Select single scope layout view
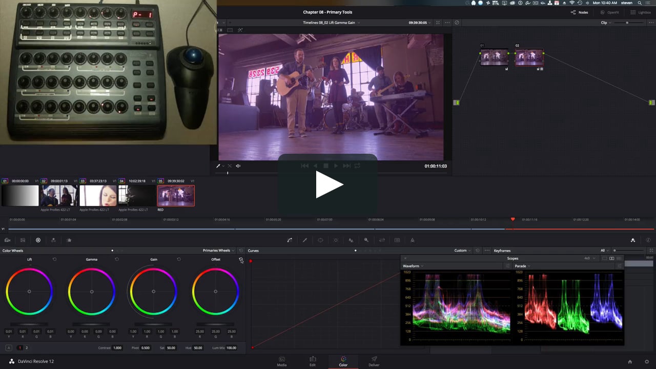The height and width of the screenshot is (369, 656). click(604, 258)
